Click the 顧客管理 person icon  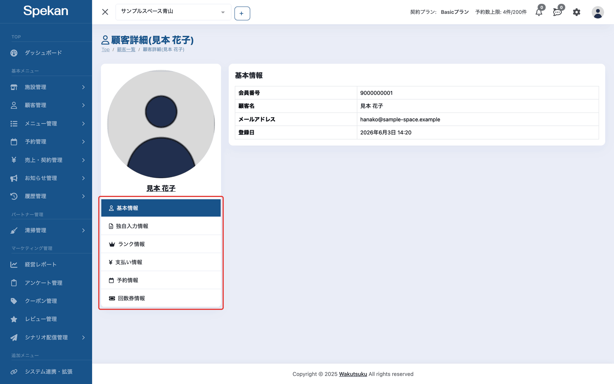(14, 105)
